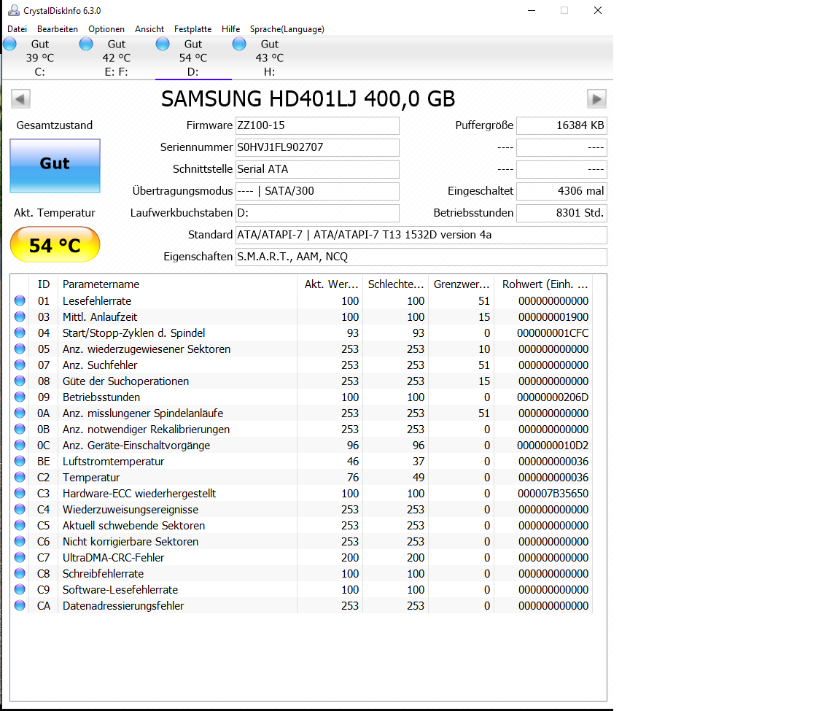Image resolution: width=840 pixels, height=711 pixels.
Task: Click status orb for Betriebsstunden attribute 09
Action: (20, 397)
